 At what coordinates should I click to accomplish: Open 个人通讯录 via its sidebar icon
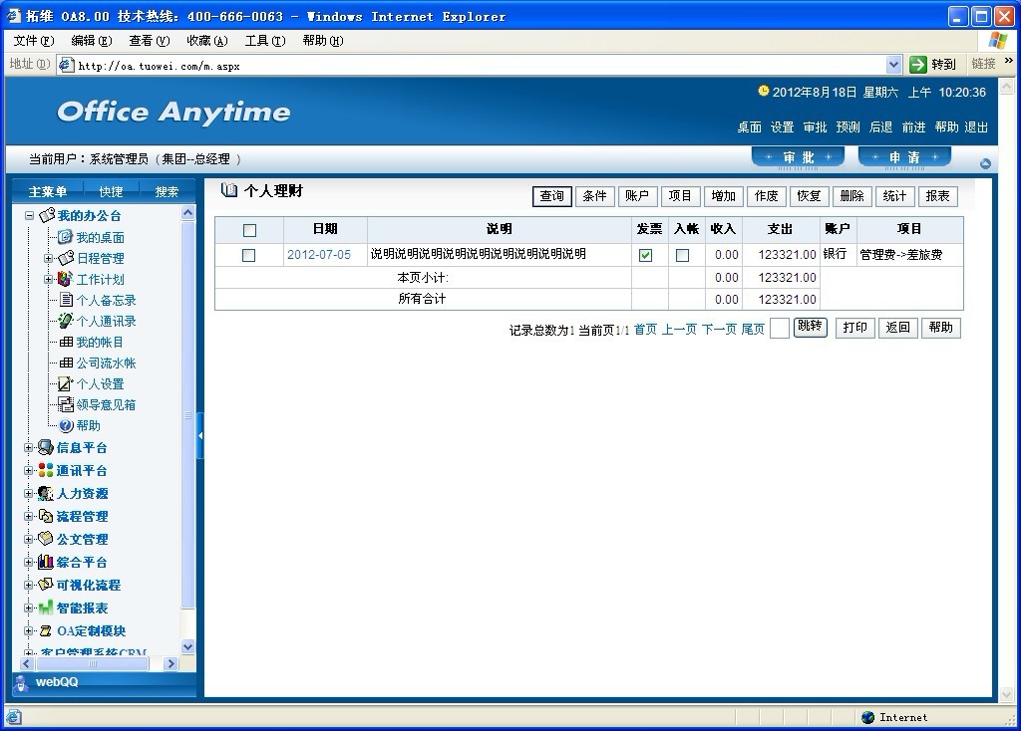[65, 321]
